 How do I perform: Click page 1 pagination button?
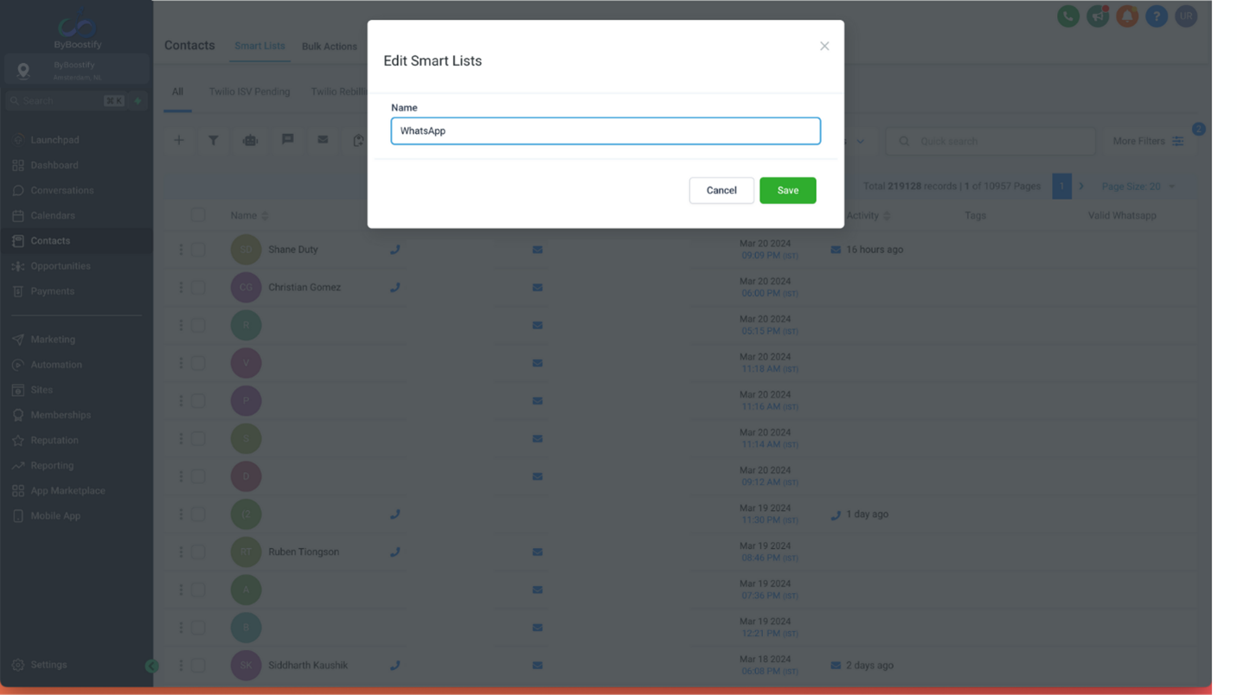(x=1061, y=187)
